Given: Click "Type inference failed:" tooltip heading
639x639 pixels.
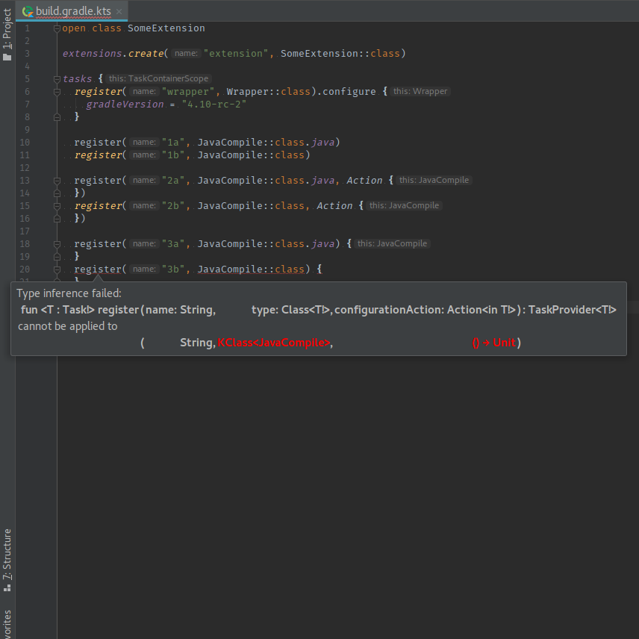Looking at the screenshot, I should [x=69, y=293].
